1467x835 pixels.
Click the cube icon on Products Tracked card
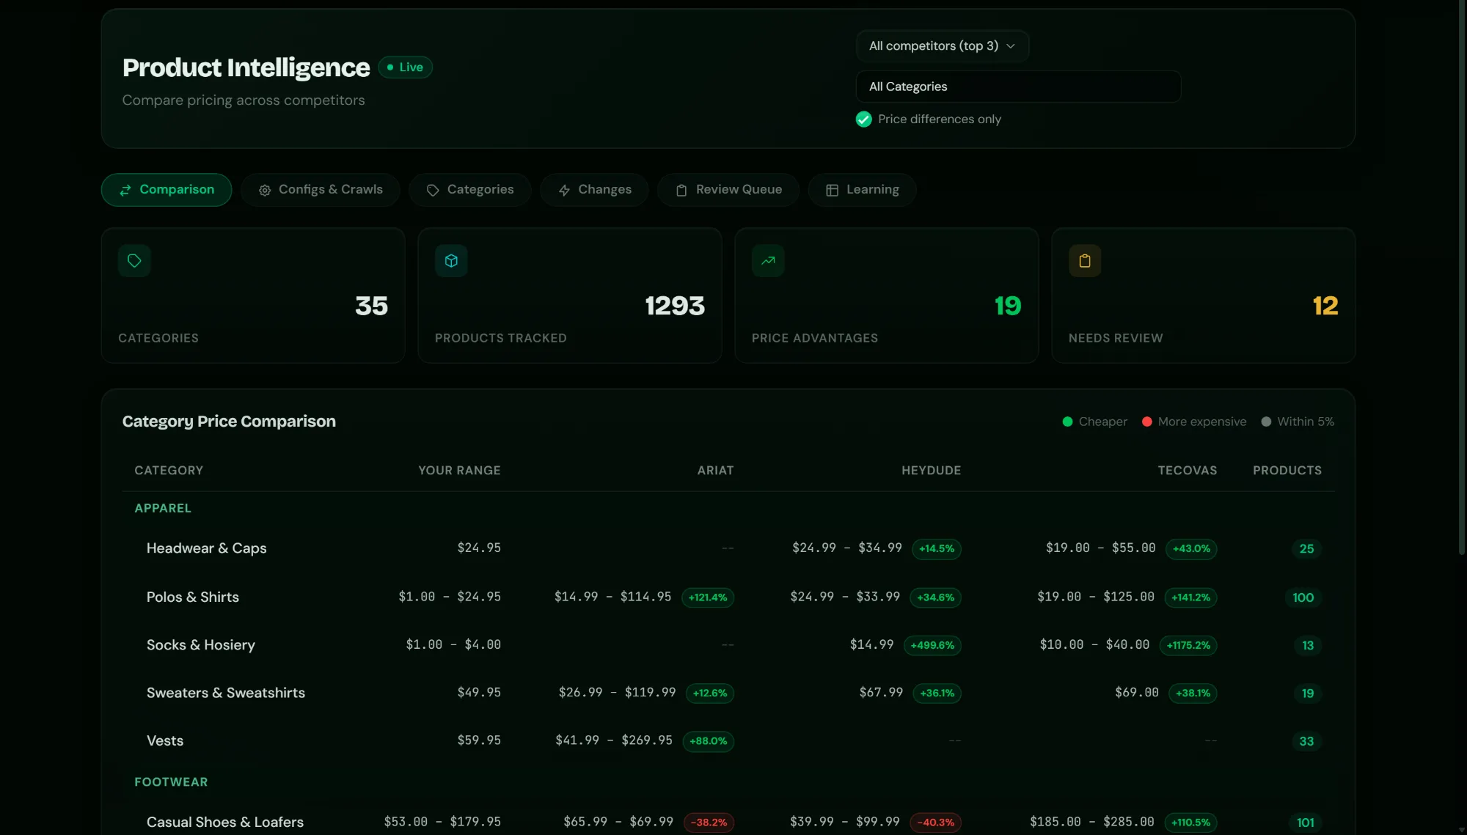coord(451,261)
